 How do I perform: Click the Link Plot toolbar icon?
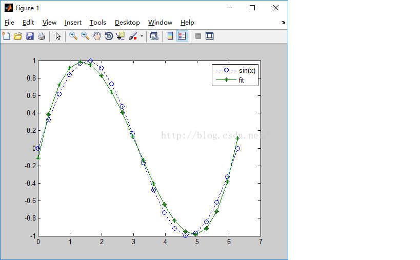[154, 36]
